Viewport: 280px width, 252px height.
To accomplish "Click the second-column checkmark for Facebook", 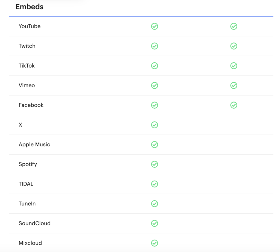I will click(234, 105).
